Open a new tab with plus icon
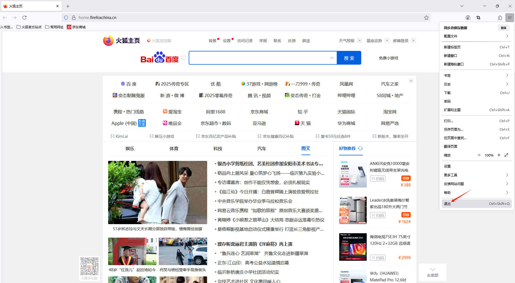The height and width of the screenshot is (283, 515). coord(68,6)
